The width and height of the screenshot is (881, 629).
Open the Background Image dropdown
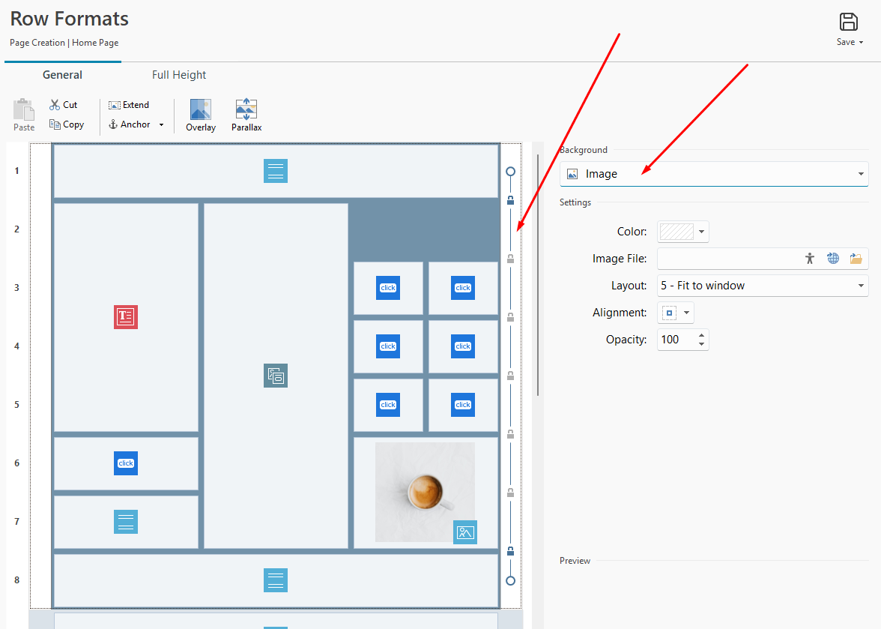(x=713, y=174)
